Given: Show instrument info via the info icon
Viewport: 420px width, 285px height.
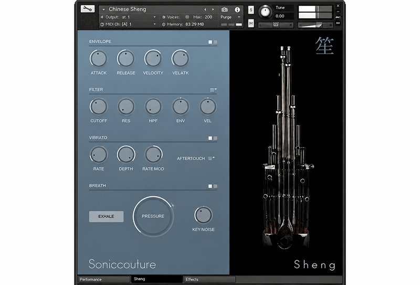Looking at the screenshot, I should pos(237,9).
